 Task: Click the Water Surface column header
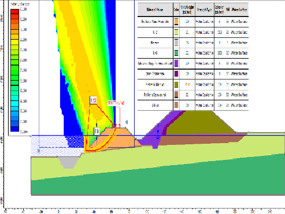(x=240, y=10)
